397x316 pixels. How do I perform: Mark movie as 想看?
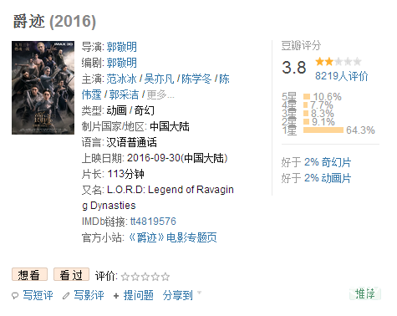coord(29,275)
